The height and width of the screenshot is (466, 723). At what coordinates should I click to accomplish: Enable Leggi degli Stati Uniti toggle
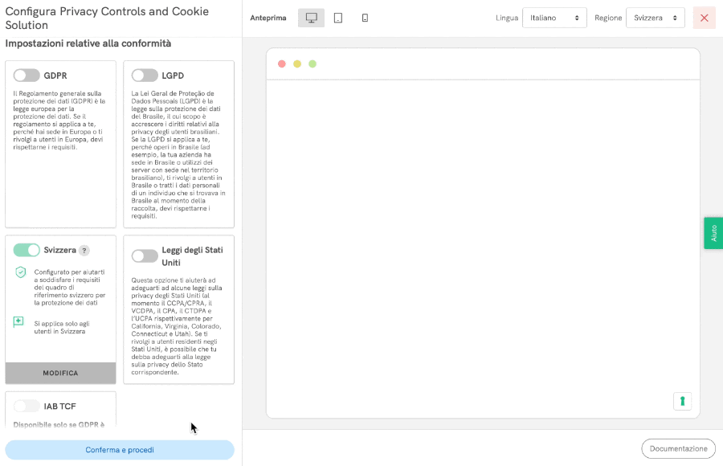[x=145, y=255]
